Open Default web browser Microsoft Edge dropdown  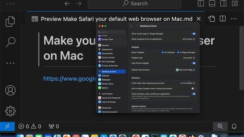[185, 70]
